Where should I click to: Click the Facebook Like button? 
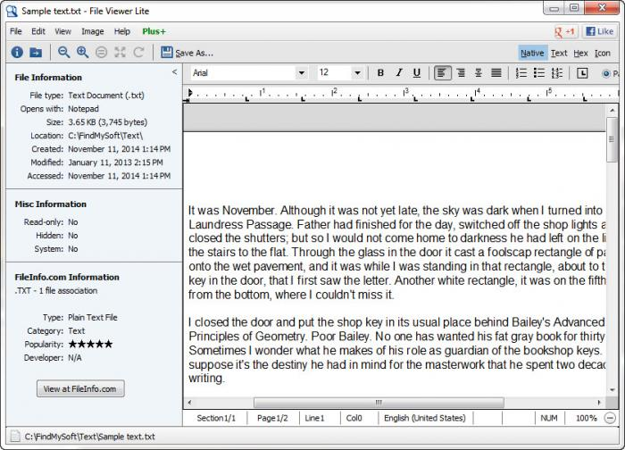[602, 31]
